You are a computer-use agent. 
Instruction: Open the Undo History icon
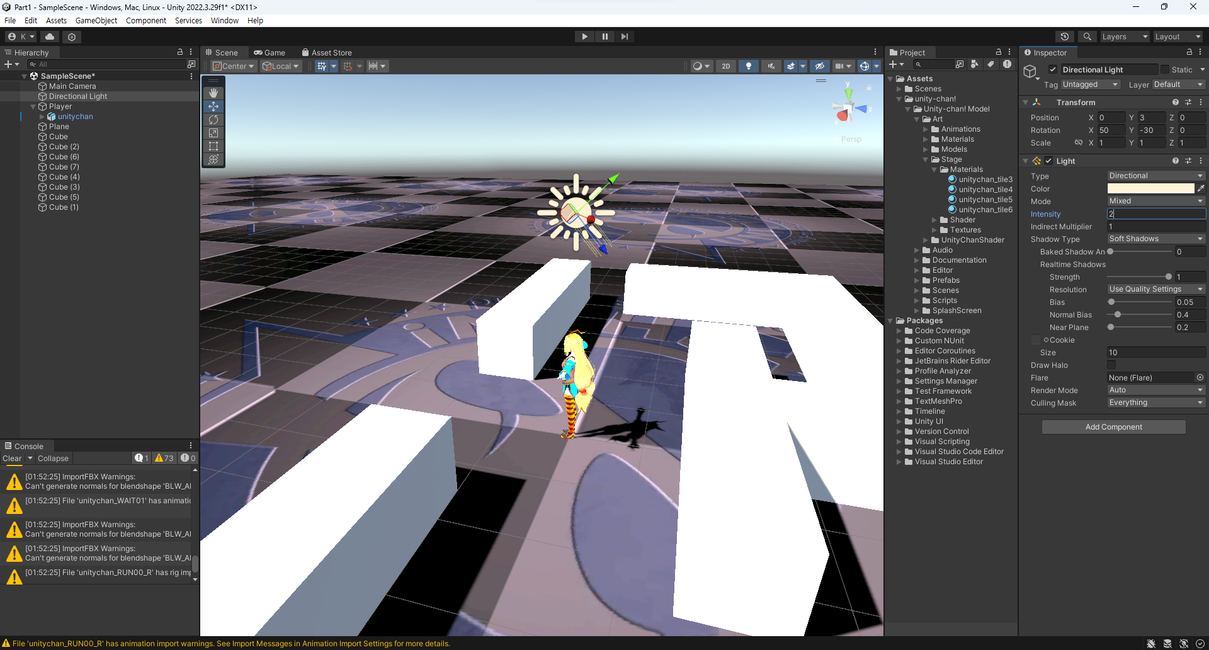1065,37
